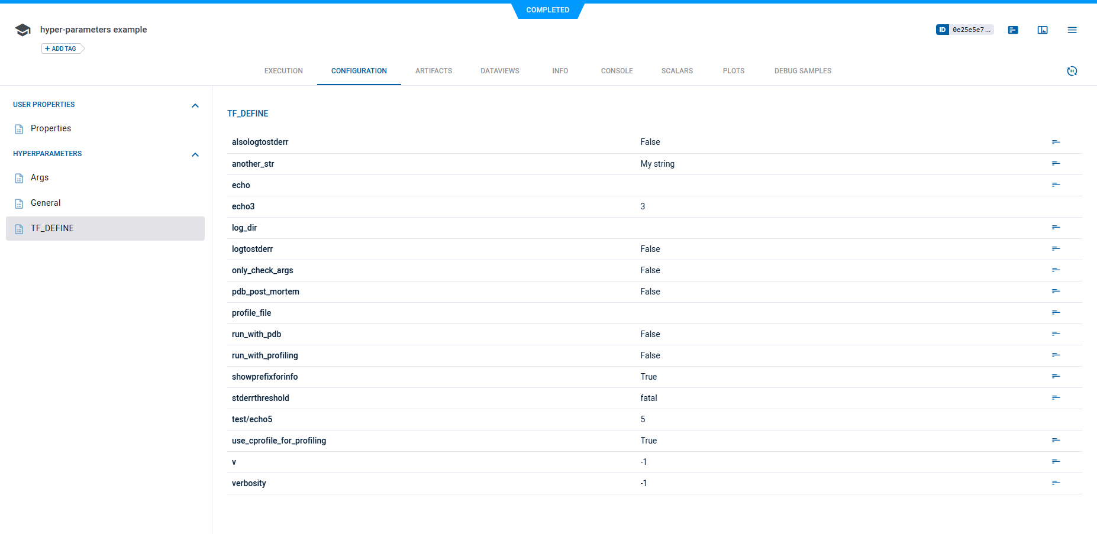Click the document icon beside Properties

point(18,128)
